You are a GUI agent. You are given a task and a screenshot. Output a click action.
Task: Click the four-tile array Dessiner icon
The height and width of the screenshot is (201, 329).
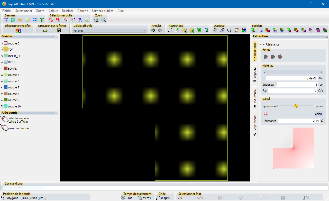[35, 20]
